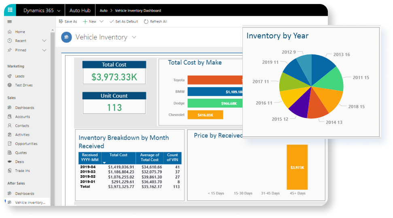
Task: Click the 2019-01 row label
Action: 88,182
